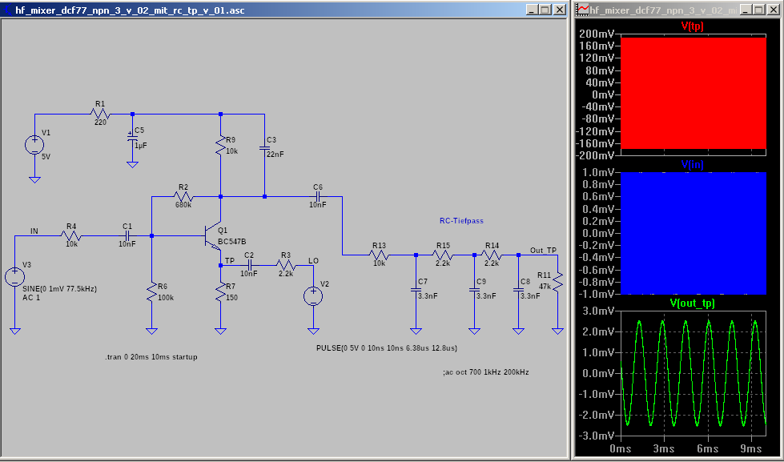Click the .tran 0 20ms simulation directive
This screenshot has width=784, height=462.
point(151,356)
